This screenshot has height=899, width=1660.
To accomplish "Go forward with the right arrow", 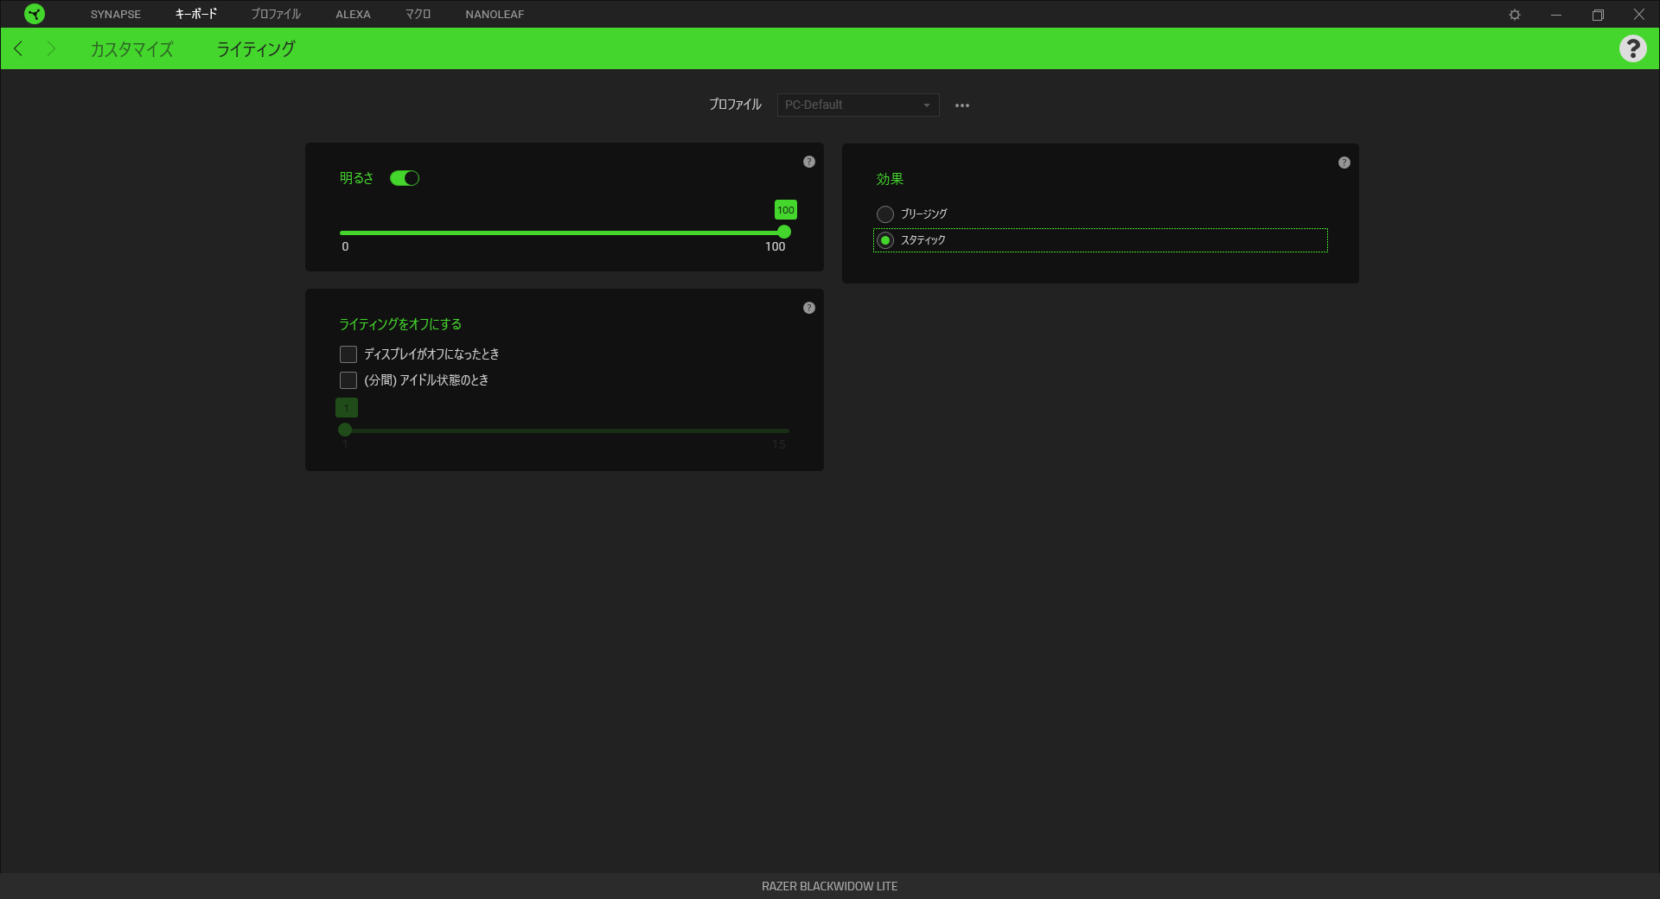I will [51, 48].
